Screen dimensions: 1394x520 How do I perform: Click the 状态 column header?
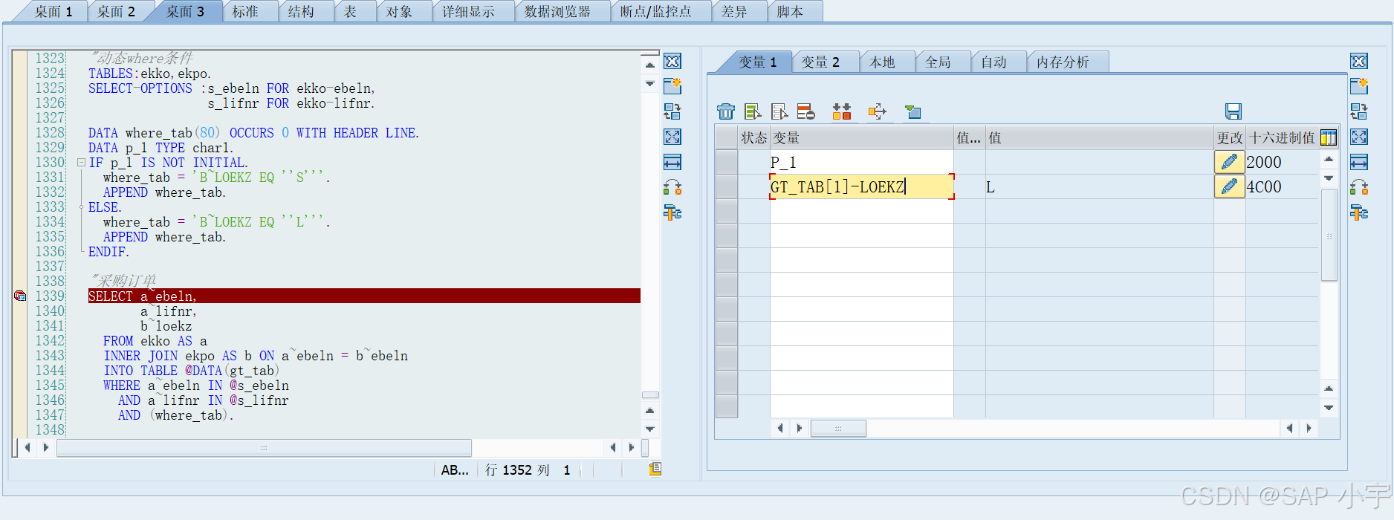coord(753,137)
